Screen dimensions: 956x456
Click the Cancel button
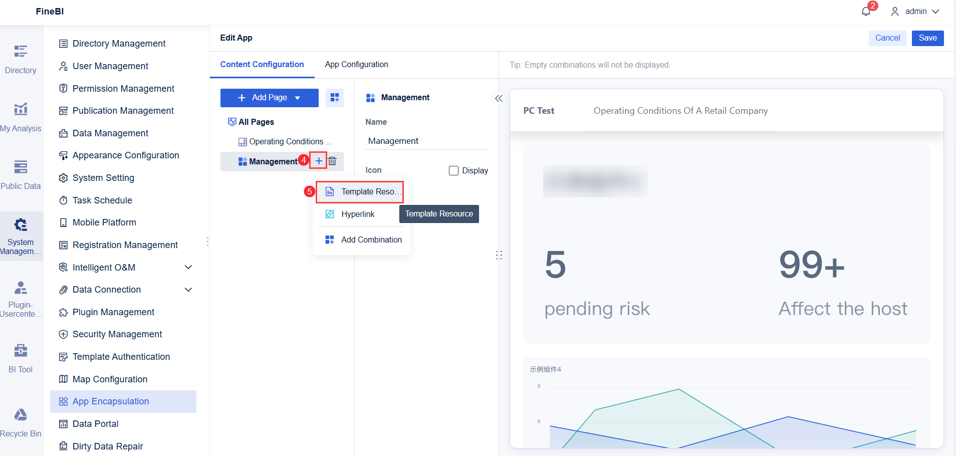887,38
